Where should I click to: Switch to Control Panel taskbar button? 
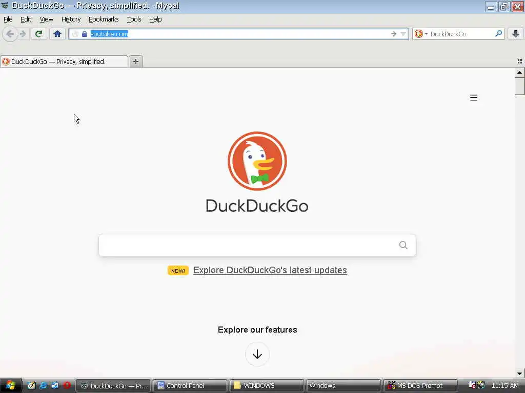[190, 386]
